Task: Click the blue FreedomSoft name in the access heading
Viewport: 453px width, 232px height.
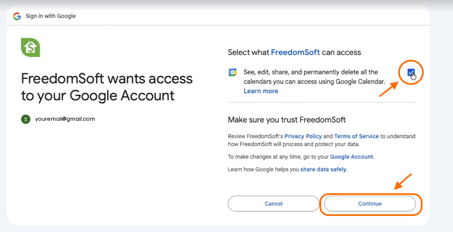Action: [295, 52]
